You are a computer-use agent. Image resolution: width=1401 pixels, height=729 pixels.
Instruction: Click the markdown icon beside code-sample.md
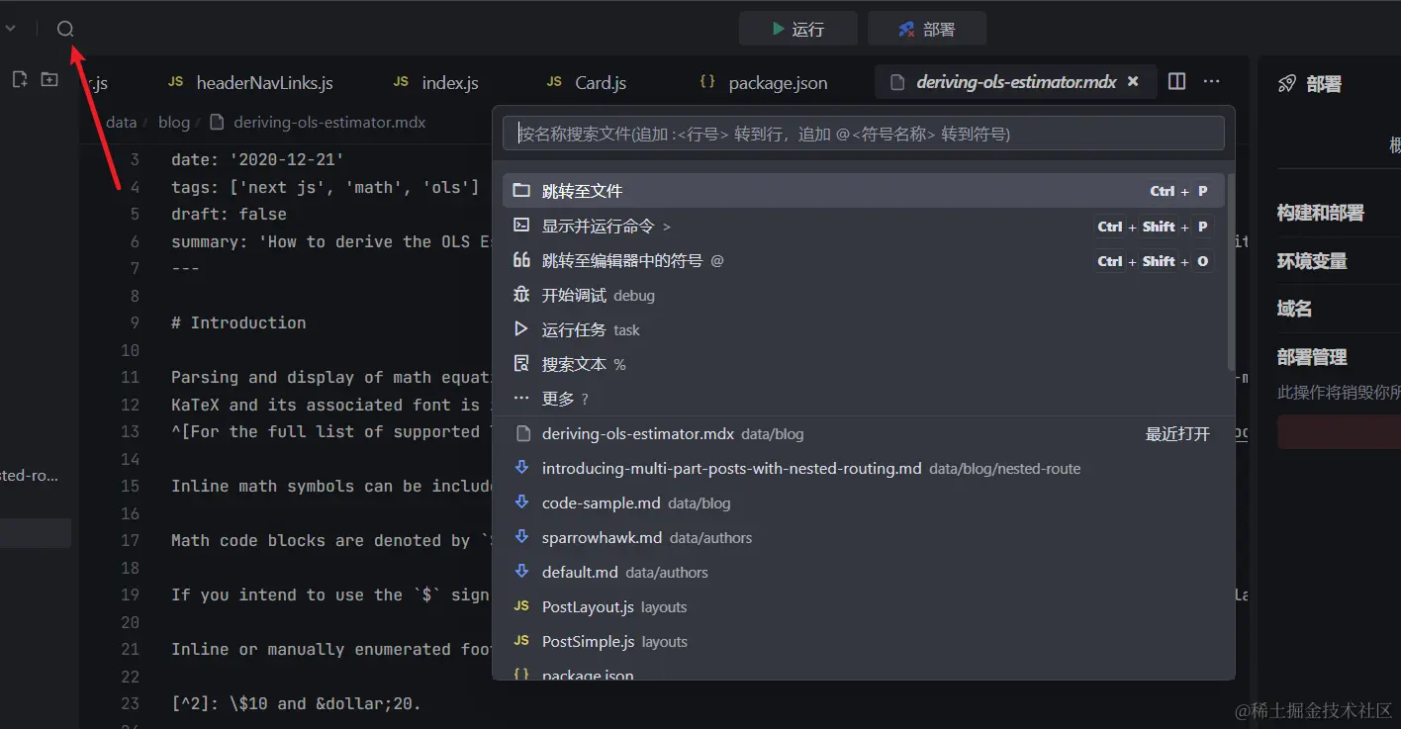521,502
